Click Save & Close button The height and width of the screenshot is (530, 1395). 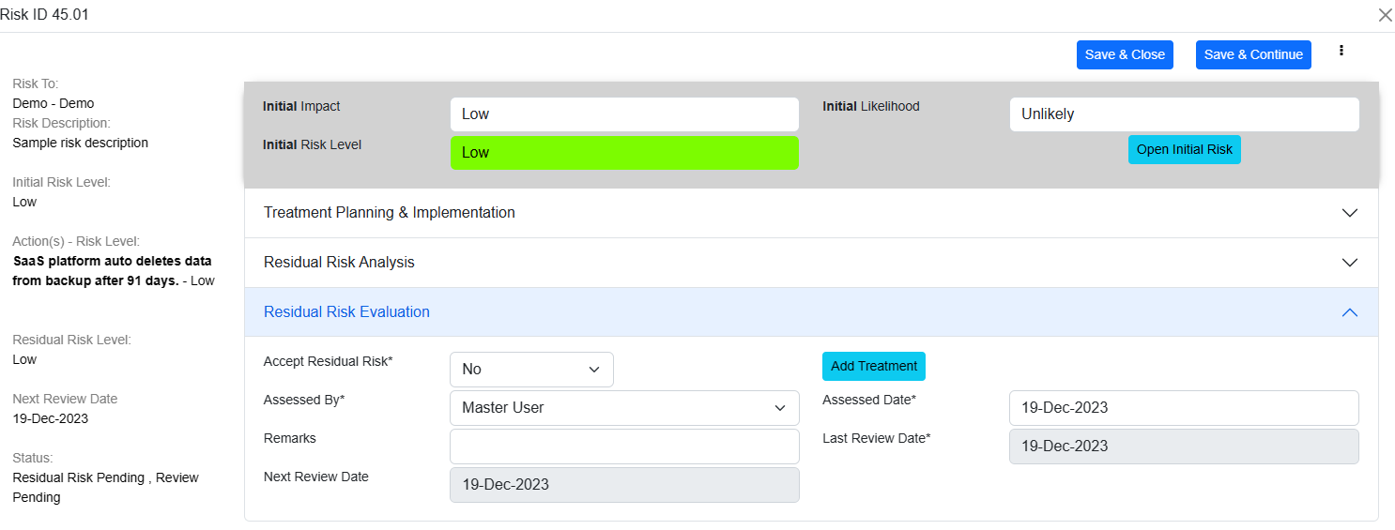pos(1125,54)
